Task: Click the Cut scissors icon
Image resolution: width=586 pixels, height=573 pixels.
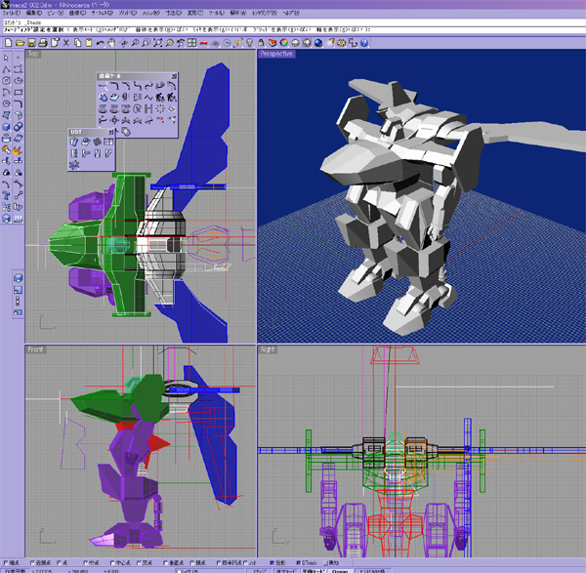Action: coord(66,43)
